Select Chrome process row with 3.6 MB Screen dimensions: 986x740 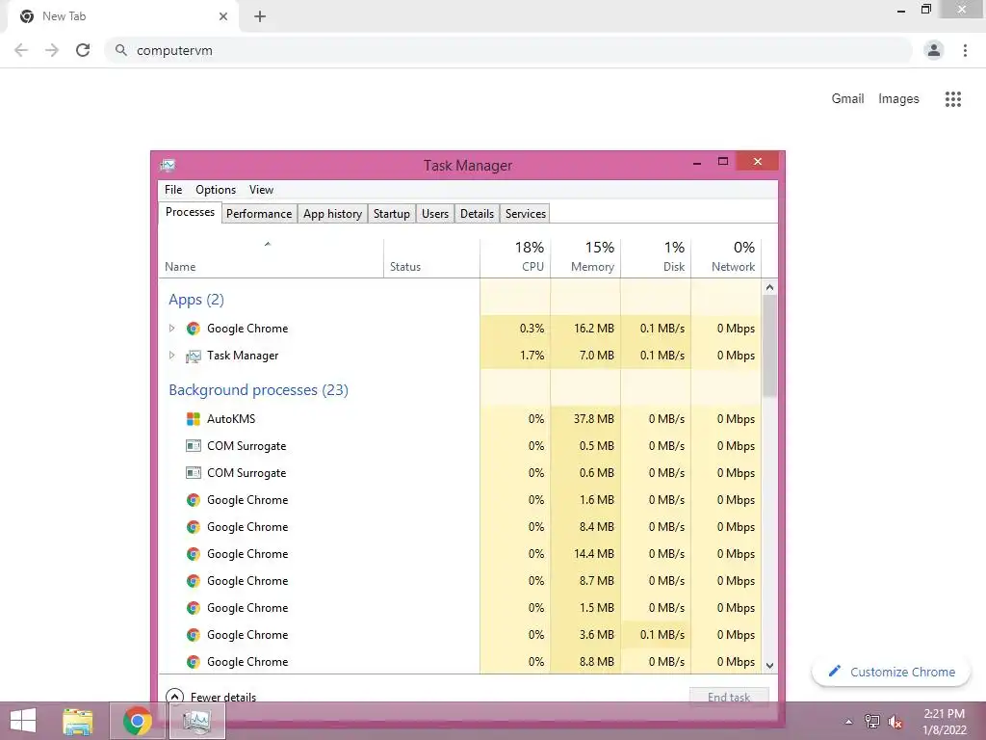point(460,635)
